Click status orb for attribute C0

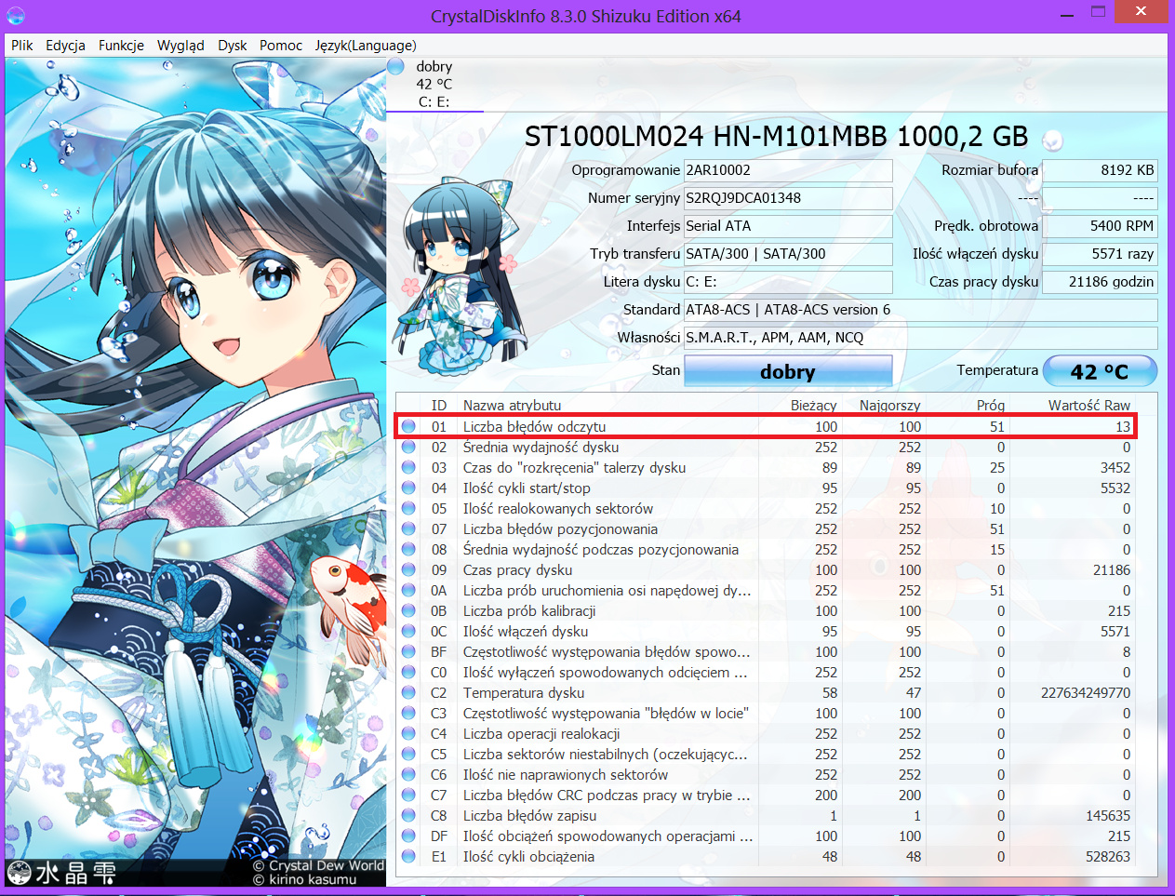[408, 672]
